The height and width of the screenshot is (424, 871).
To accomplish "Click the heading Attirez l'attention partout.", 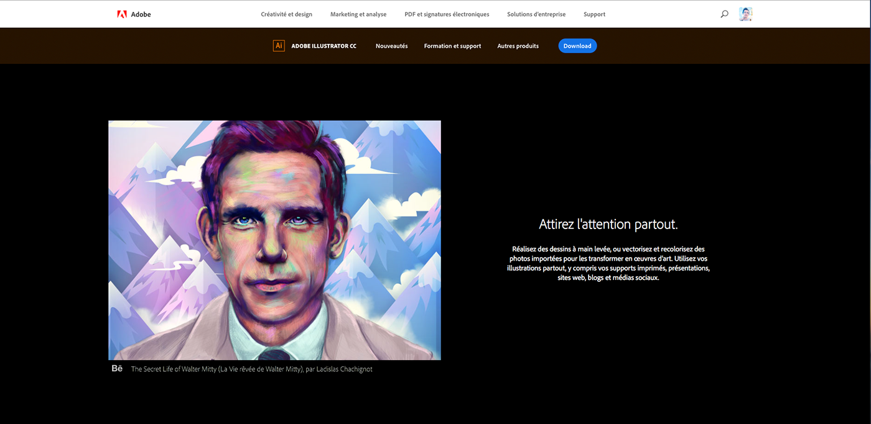I will click(608, 224).
